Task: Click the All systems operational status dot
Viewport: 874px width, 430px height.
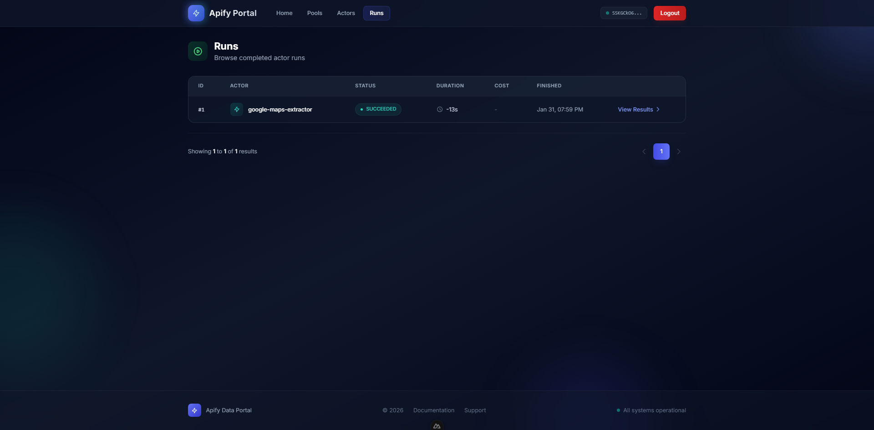Action: [x=618, y=410]
